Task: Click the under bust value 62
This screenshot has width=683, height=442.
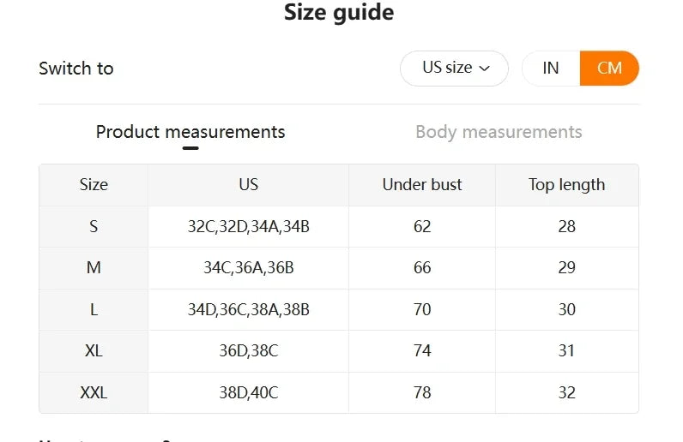Action: (422, 227)
